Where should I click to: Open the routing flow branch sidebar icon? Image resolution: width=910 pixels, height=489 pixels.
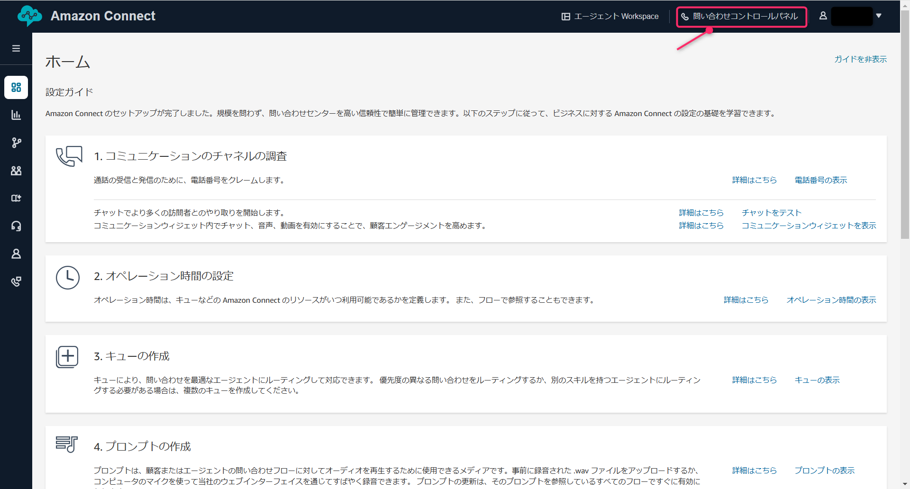16,143
